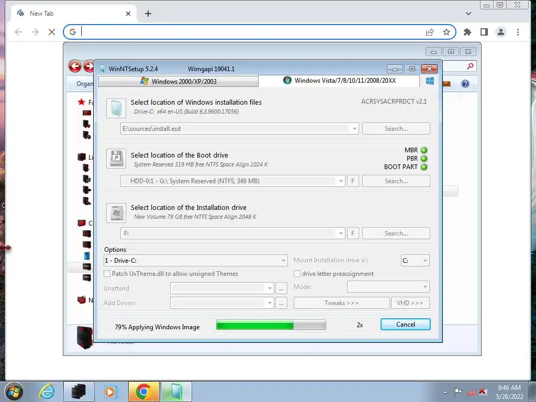Open the Mode dropdown
The height and width of the screenshot is (402, 536).
tap(388, 286)
